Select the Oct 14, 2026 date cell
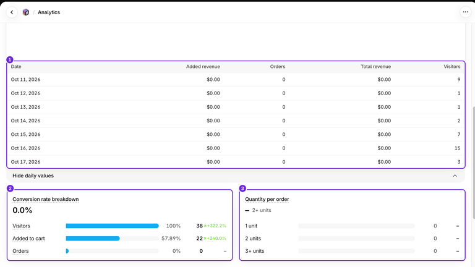Screen dimensions: 475x267 click(x=25, y=121)
